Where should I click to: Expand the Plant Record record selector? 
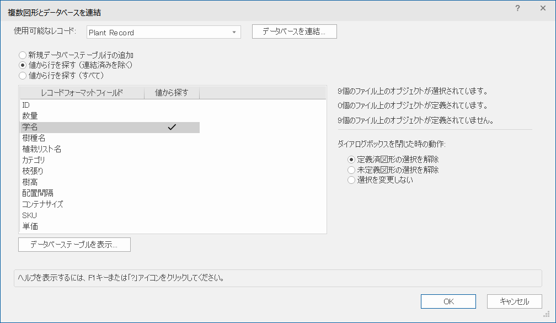(x=234, y=31)
